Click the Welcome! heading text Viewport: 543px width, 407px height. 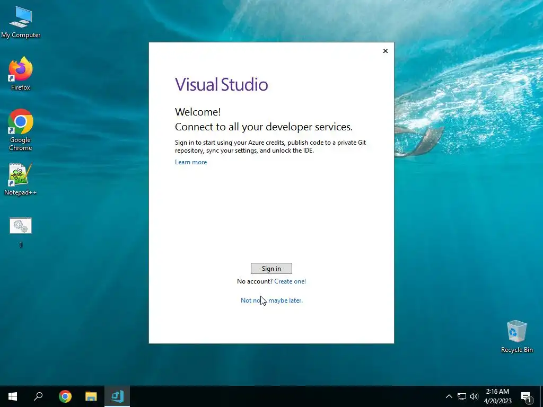[x=198, y=112]
